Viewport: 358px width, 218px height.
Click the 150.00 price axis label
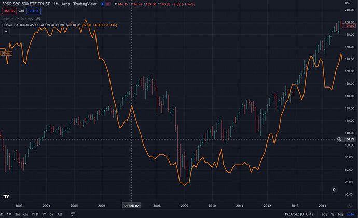349,83
